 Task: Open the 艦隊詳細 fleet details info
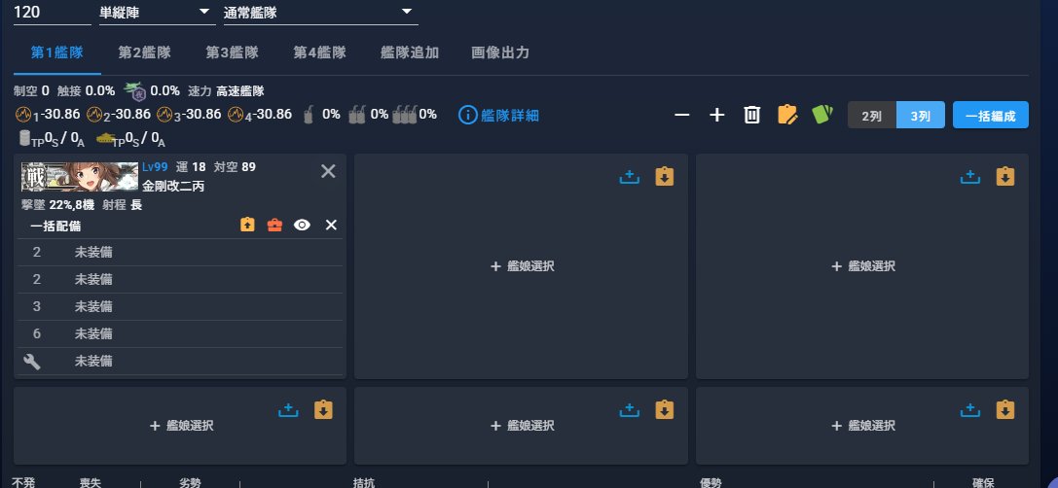pyautogui.click(x=498, y=115)
